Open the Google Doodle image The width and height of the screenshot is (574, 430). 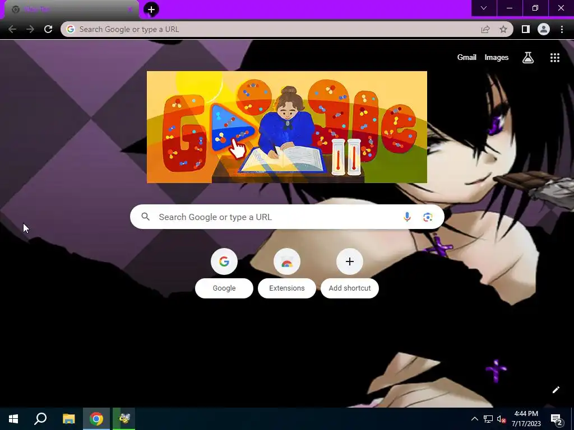(x=286, y=127)
